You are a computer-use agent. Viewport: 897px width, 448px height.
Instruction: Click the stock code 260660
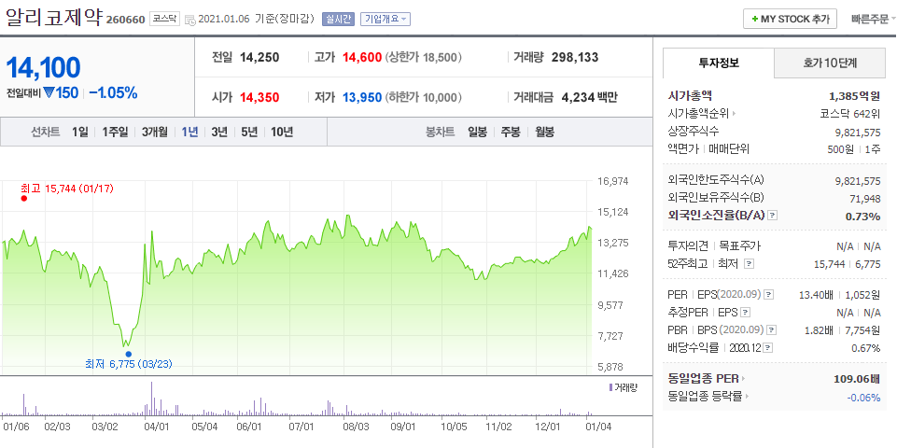pos(126,20)
